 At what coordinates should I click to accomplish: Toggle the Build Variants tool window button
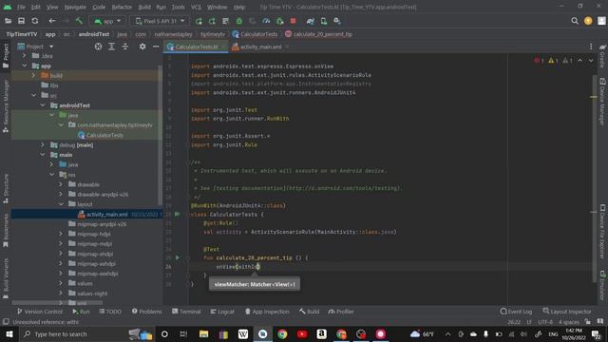click(6, 278)
